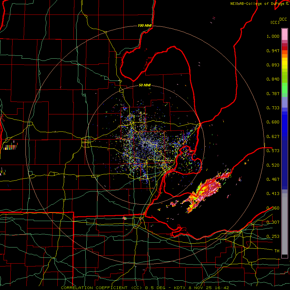The width and height of the screenshot is (290, 290).
Task: Select the 0.413 color scale label
Action: [273, 194]
